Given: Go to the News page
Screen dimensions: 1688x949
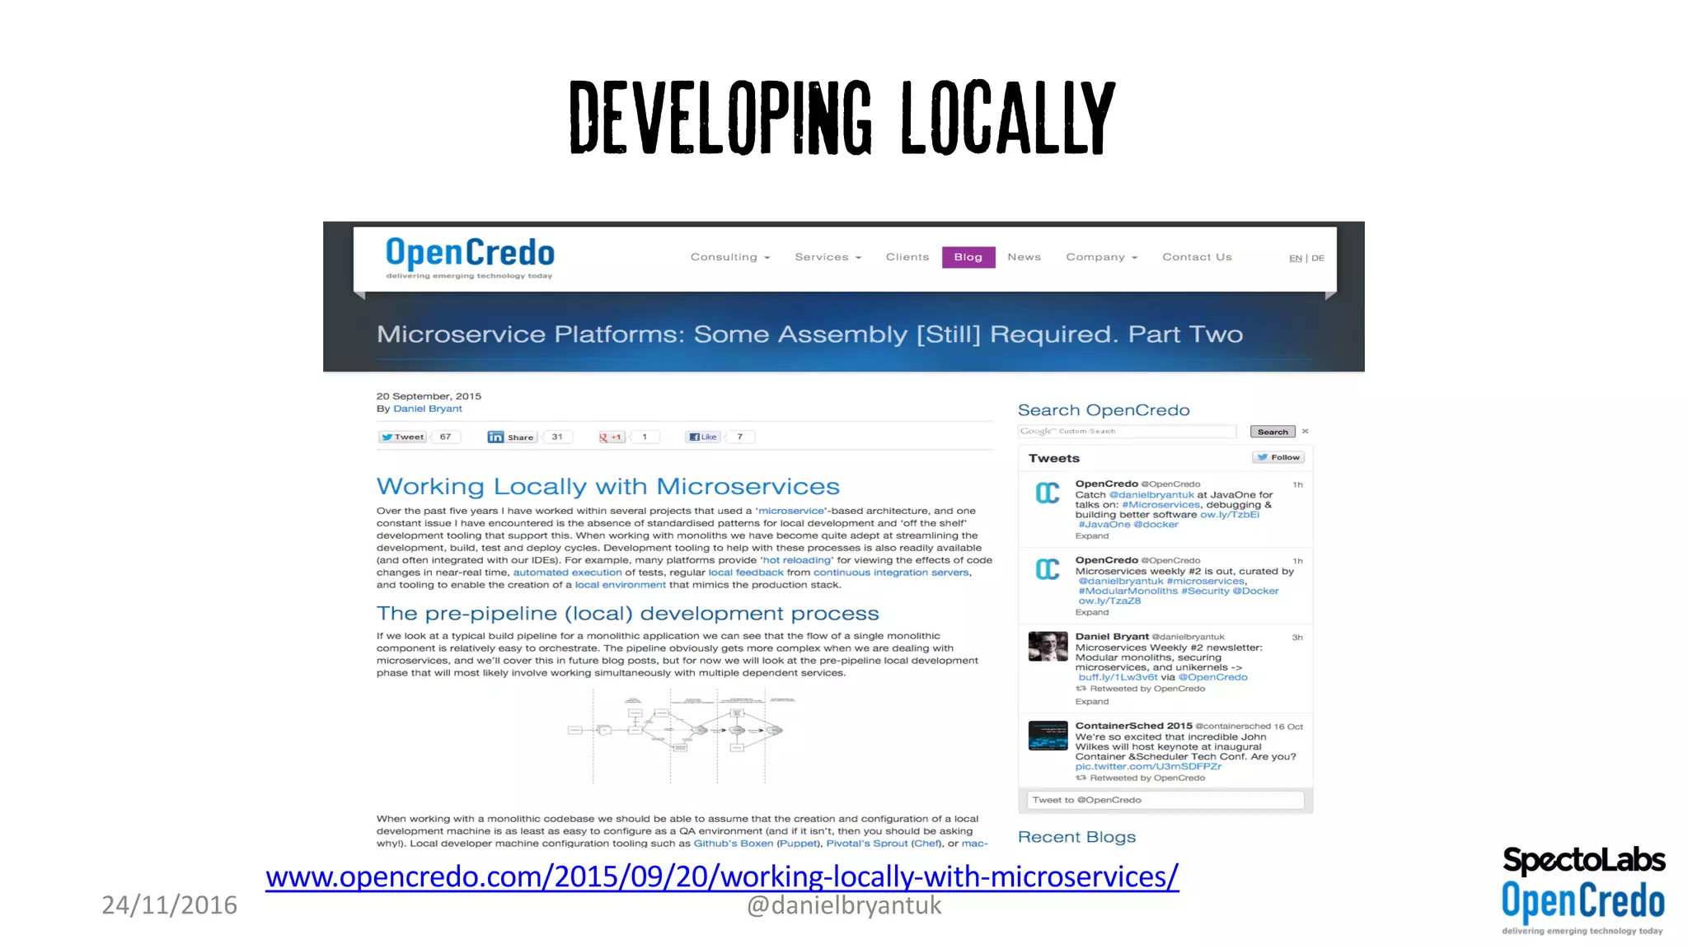Looking at the screenshot, I should 1024,257.
